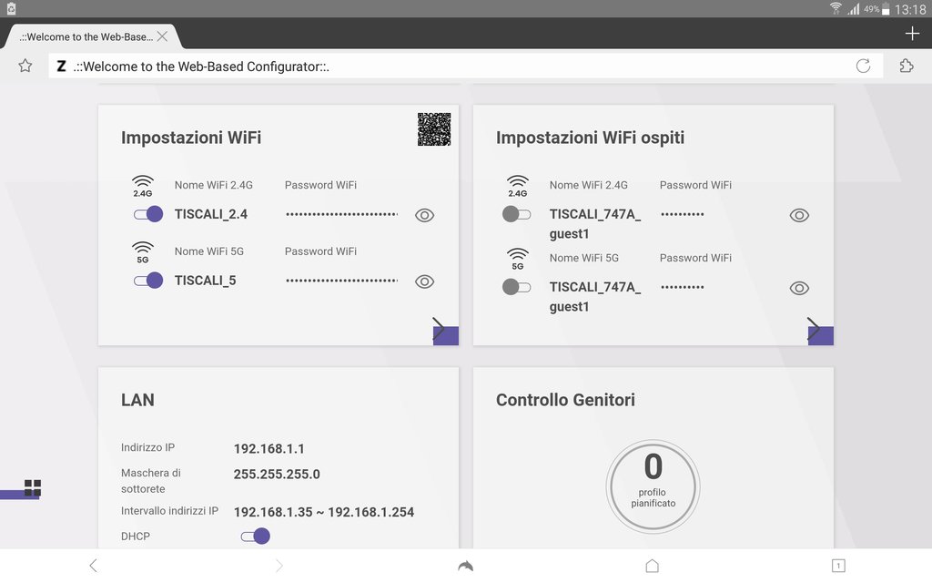932x583 pixels.
Task: Tap the status bar WiFi indicator
Action: pos(836,8)
